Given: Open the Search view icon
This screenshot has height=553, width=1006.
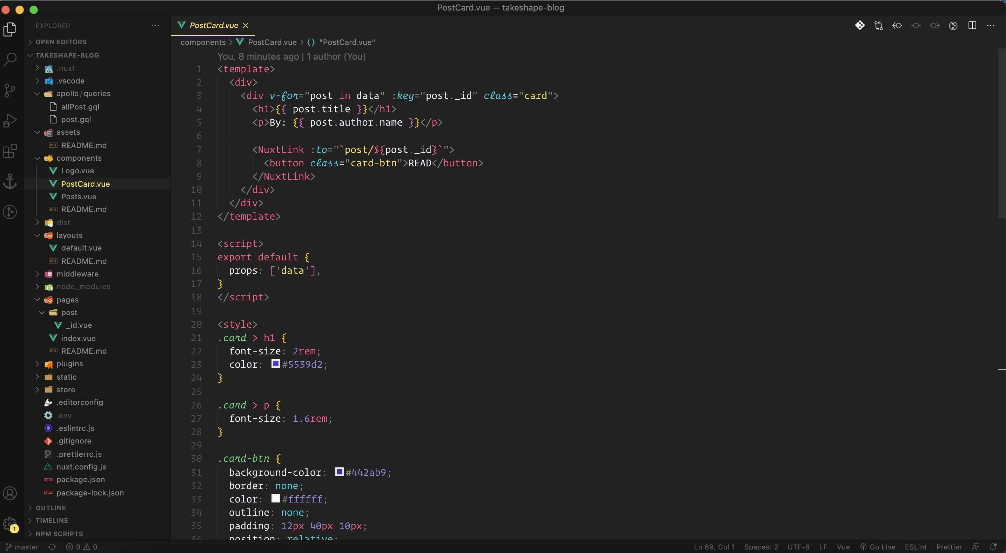Looking at the screenshot, I should click(x=10, y=59).
